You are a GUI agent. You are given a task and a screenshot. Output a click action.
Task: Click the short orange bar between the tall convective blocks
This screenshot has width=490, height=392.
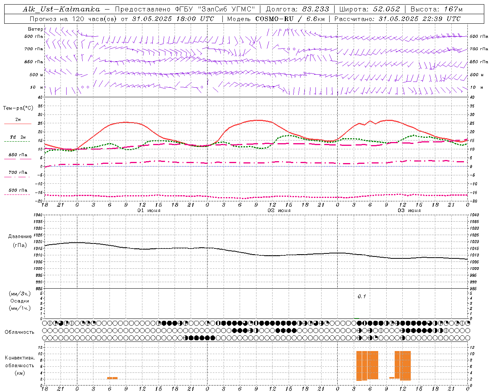tap(392, 378)
